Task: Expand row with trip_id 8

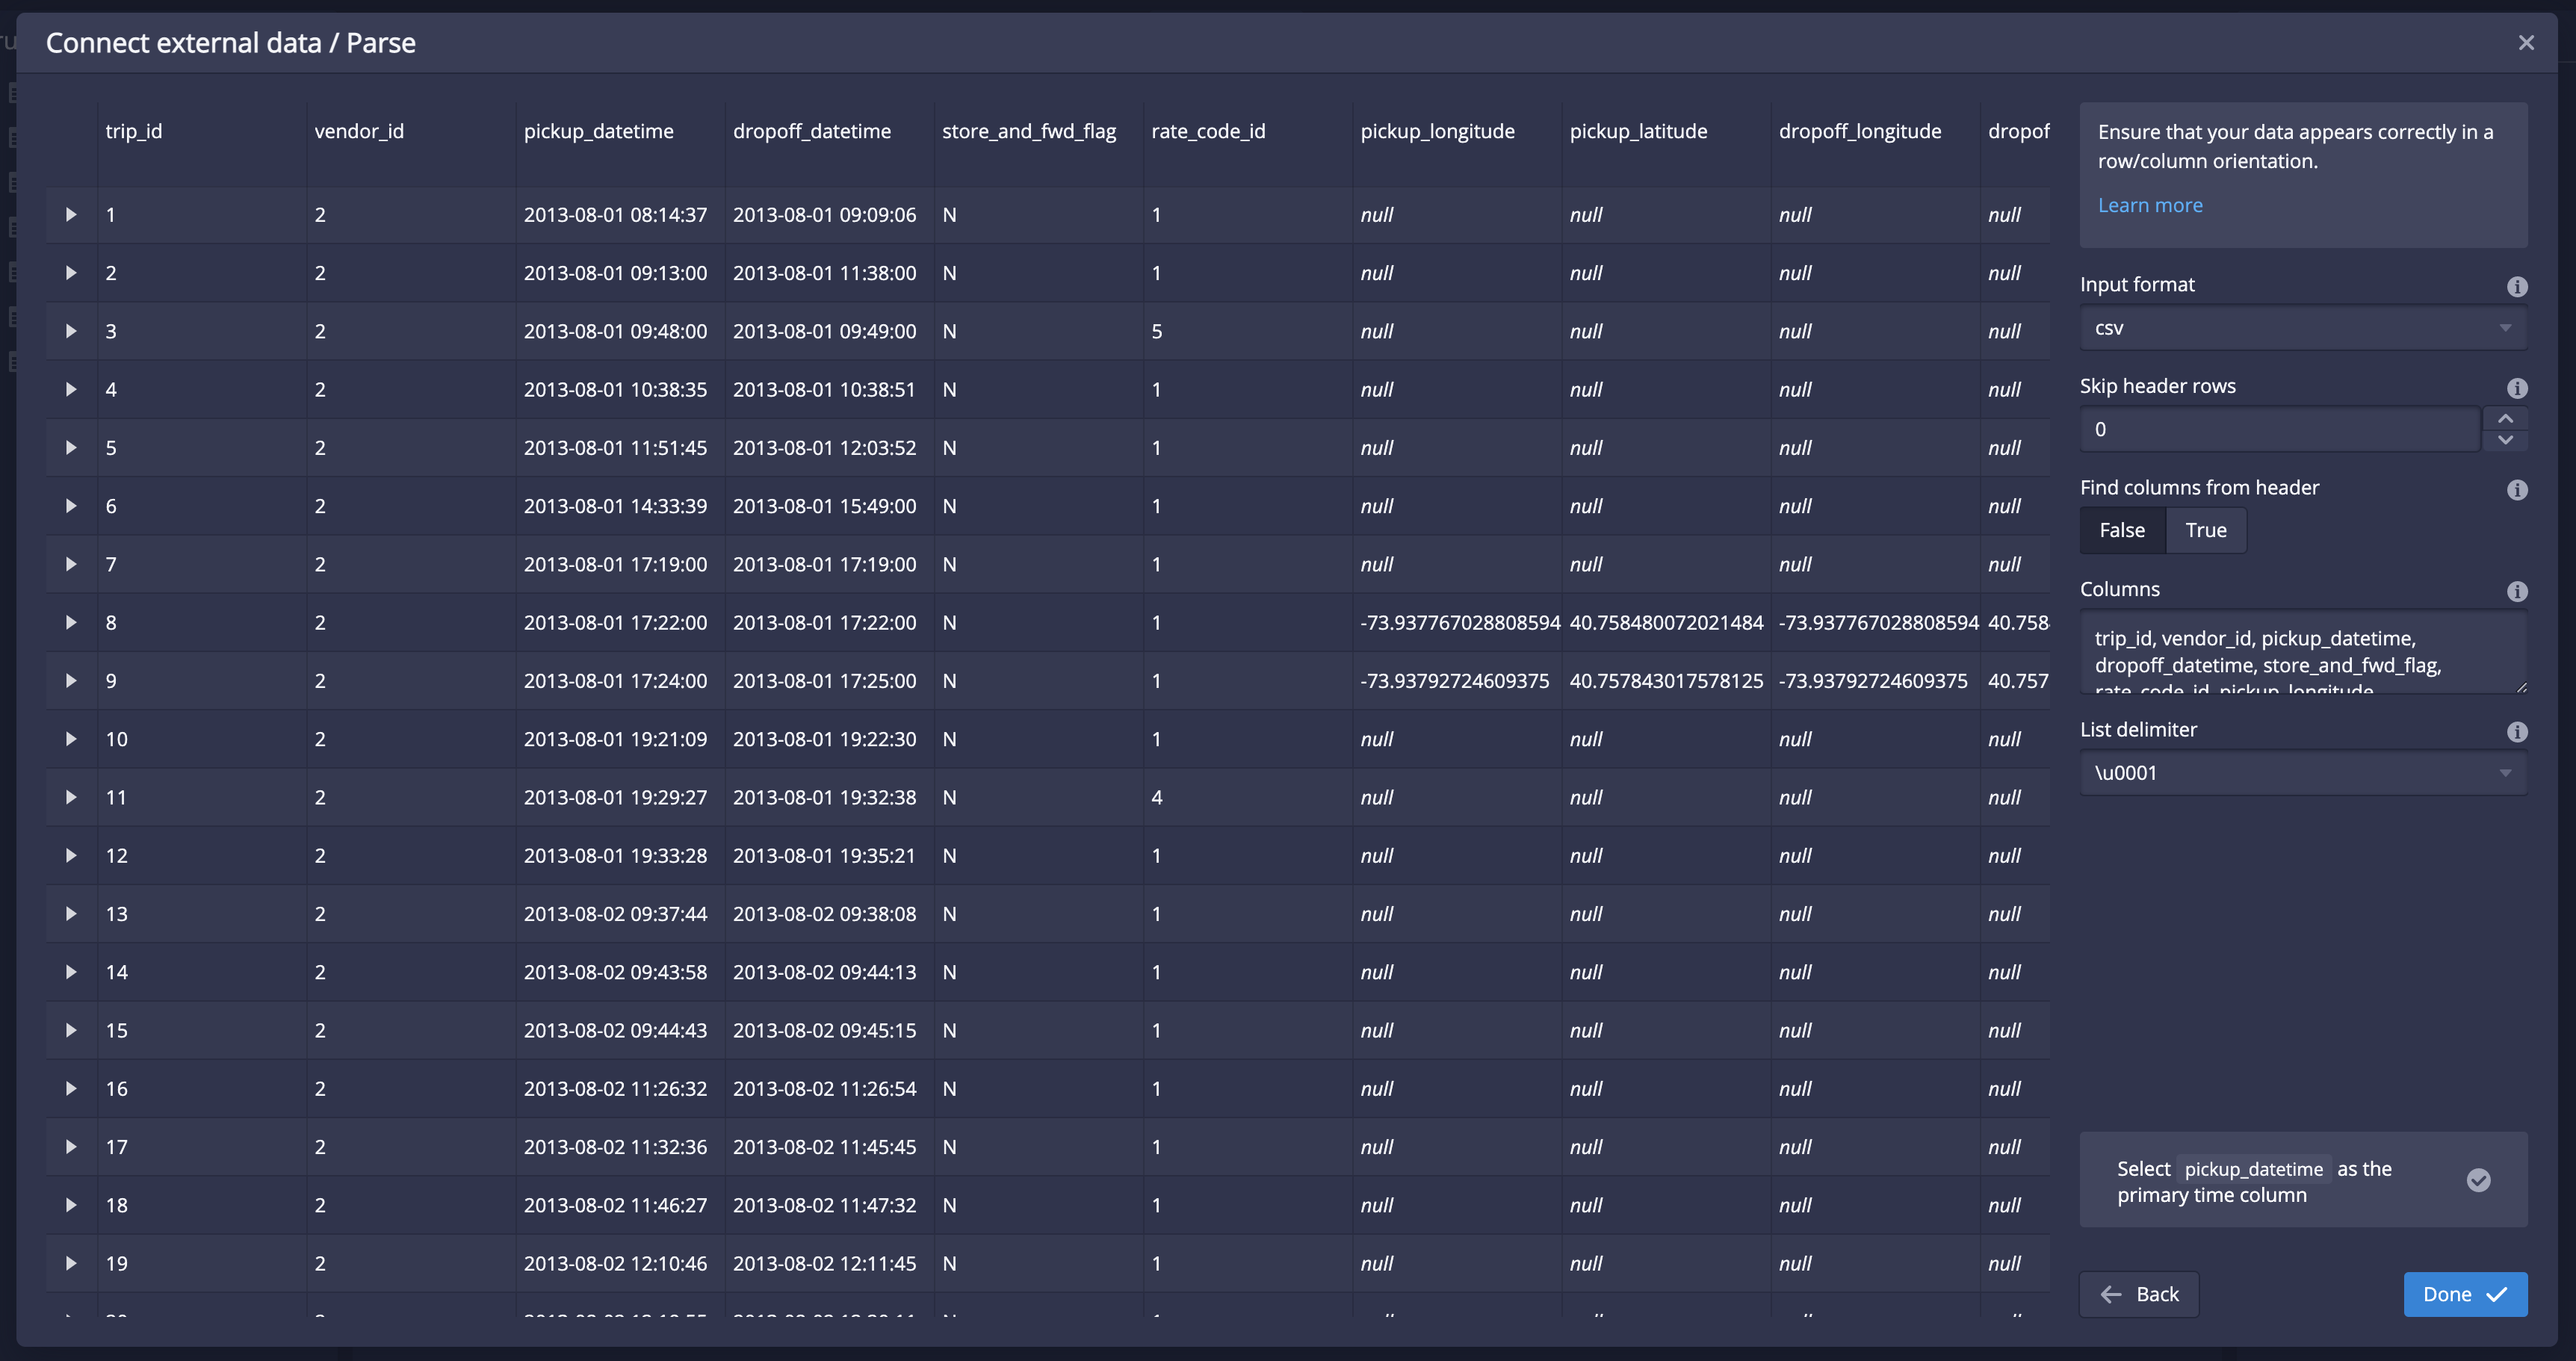Action: 71,622
